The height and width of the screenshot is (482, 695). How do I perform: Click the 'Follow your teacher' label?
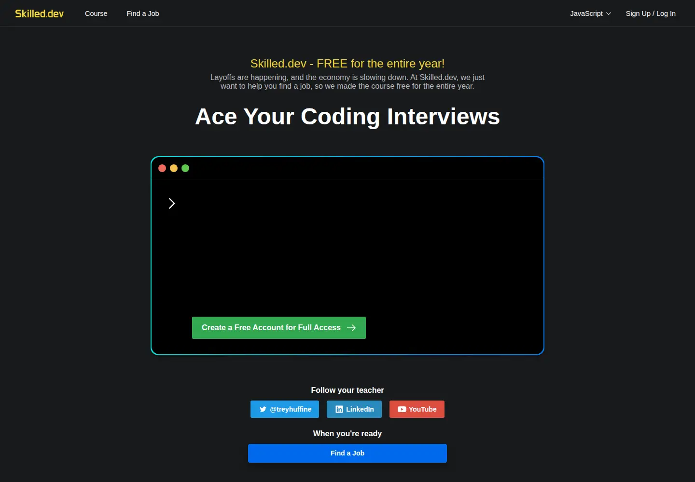coord(347,390)
